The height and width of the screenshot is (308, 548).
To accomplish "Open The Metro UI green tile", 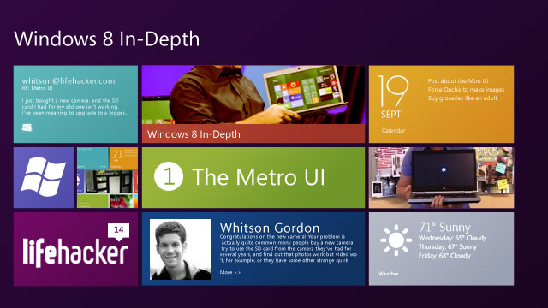I will 253,177.
